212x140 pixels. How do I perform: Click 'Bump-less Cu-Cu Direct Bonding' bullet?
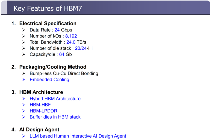(64, 73)
